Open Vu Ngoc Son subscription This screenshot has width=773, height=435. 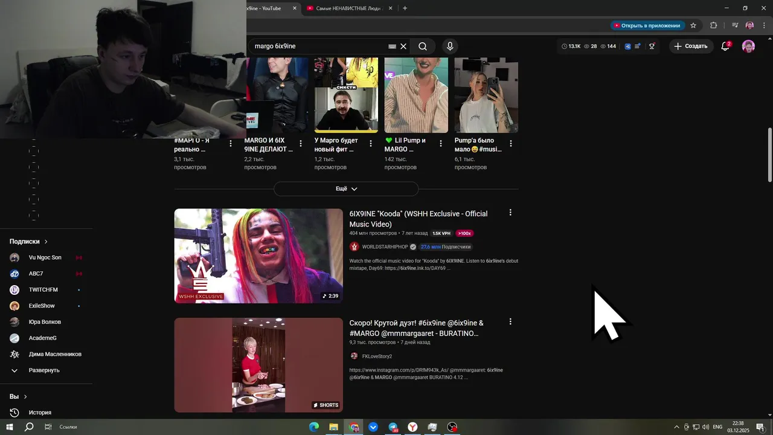46,257
